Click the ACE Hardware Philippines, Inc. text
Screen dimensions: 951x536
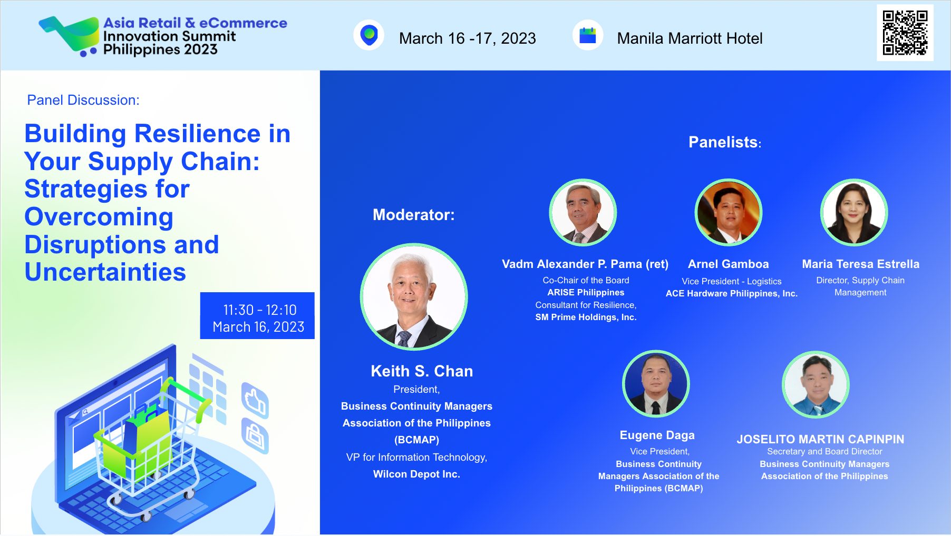(731, 294)
